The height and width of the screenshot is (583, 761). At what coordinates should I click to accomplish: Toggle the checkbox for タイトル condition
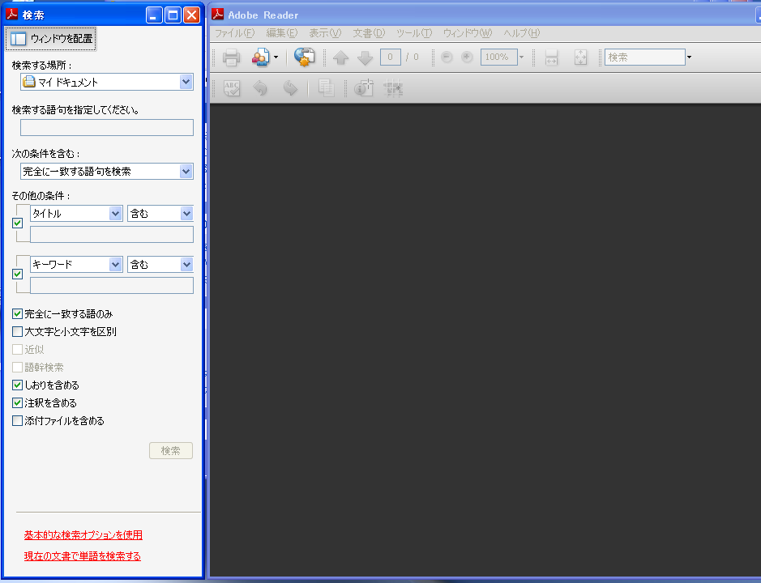pyautogui.click(x=18, y=223)
